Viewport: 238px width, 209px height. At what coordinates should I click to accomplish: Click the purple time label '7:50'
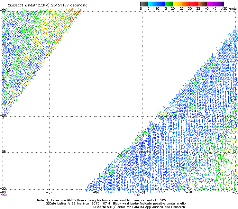tap(3, 195)
